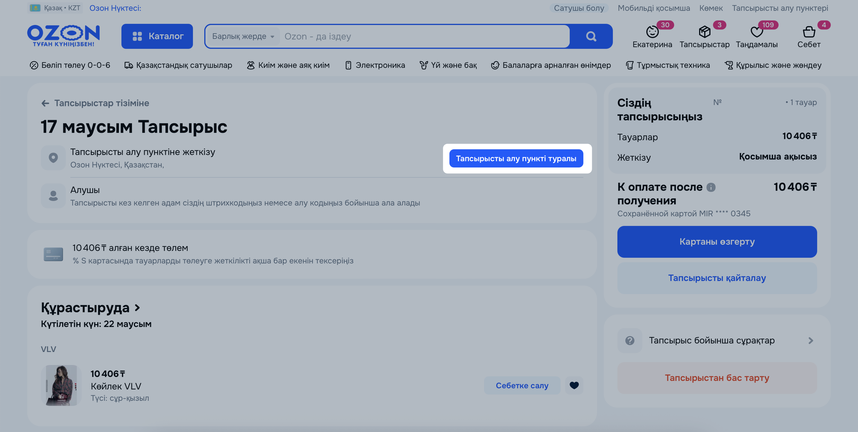Open Көмек help link
This screenshot has height=432, width=858.
(x=711, y=8)
